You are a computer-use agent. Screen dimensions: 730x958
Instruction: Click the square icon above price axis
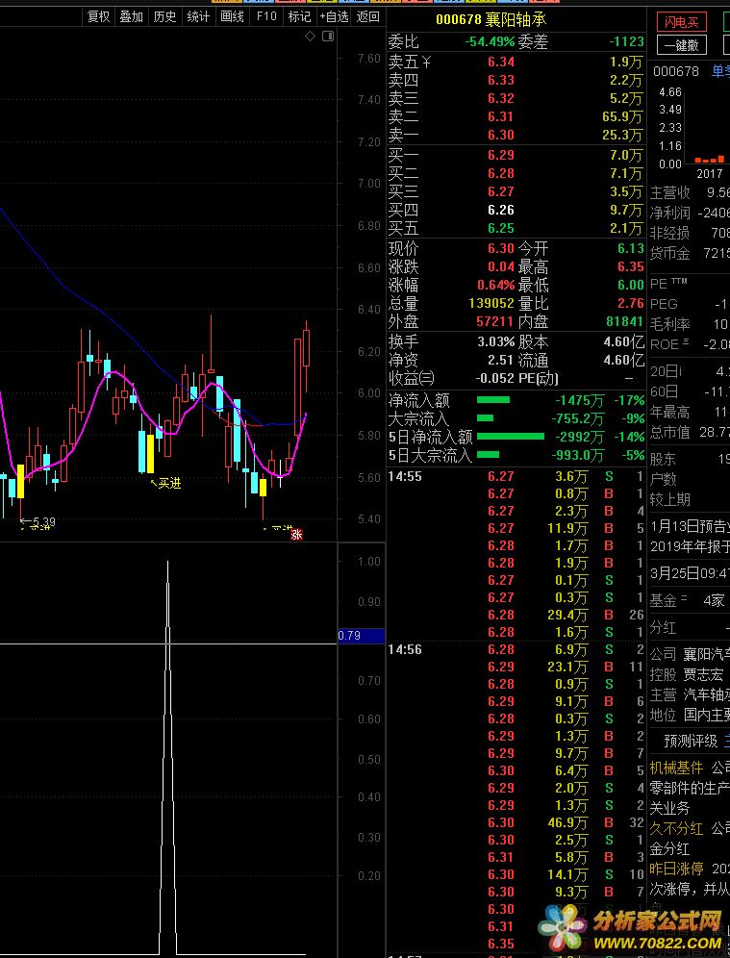328,37
